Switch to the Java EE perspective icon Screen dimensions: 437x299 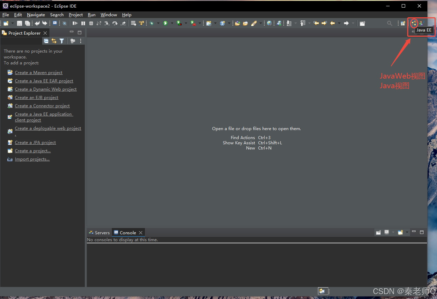click(x=414, y=23)
